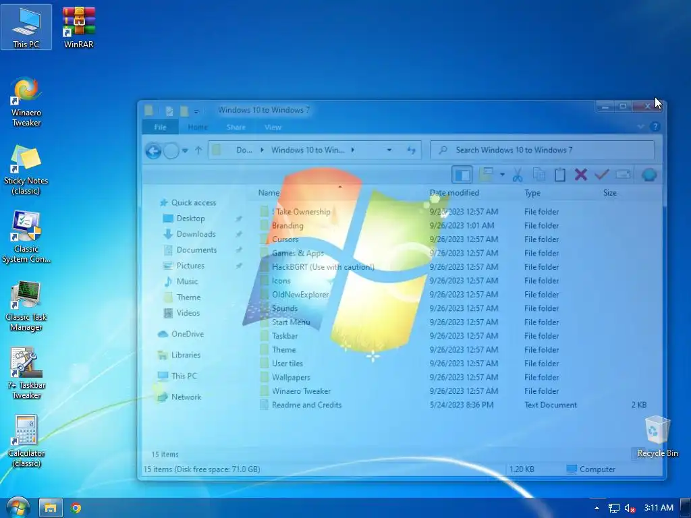691x518 pixels.
Task: Go up one folder level
Action: 198,150
